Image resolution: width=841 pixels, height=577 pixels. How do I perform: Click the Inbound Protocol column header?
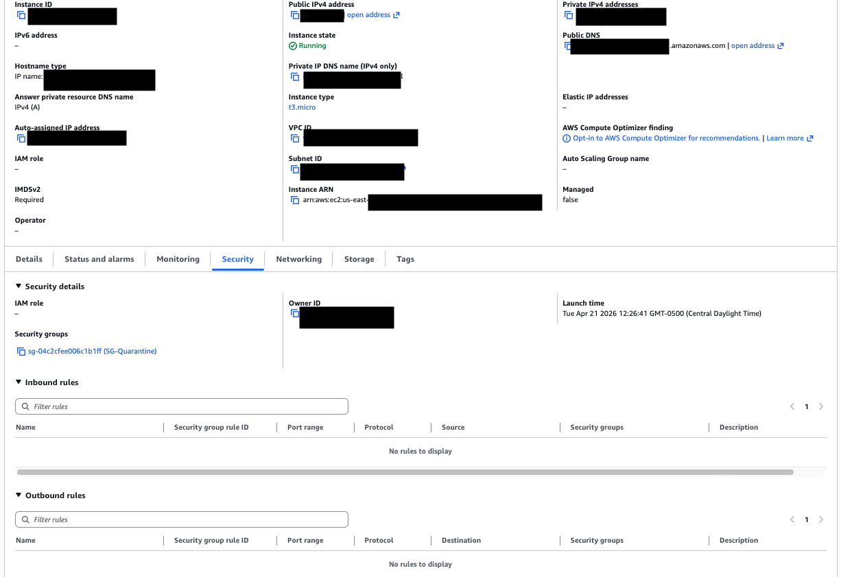click(x=379, y=428)
